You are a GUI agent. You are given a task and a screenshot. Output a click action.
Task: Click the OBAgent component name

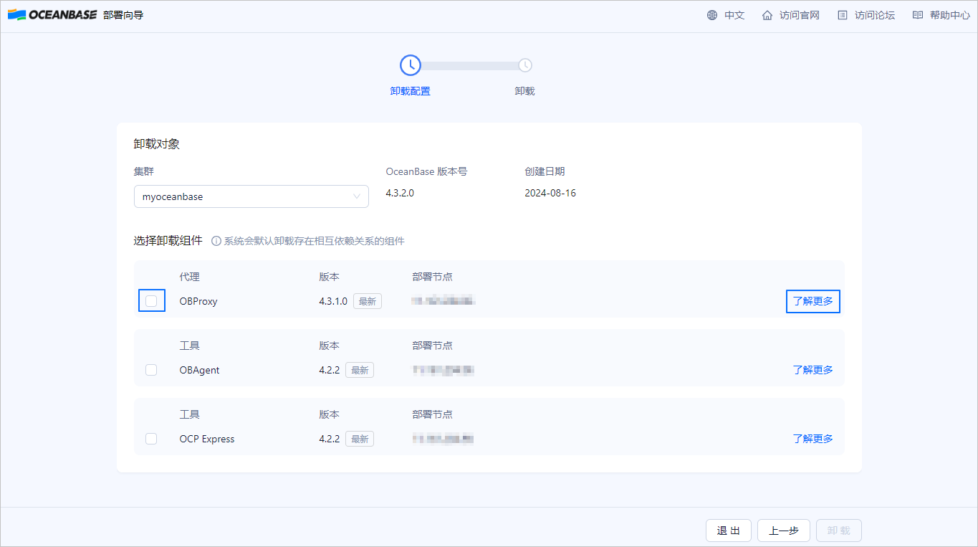[200, 370]
